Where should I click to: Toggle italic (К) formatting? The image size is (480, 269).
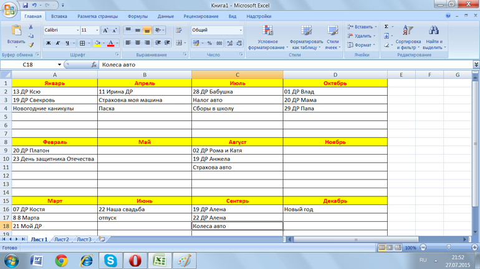pos(58,43)
